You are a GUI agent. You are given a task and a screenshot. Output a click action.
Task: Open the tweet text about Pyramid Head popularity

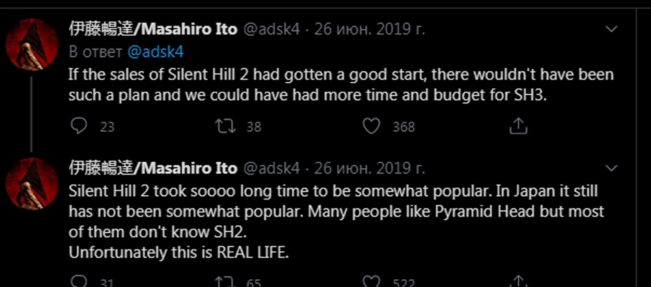point(337,221)
